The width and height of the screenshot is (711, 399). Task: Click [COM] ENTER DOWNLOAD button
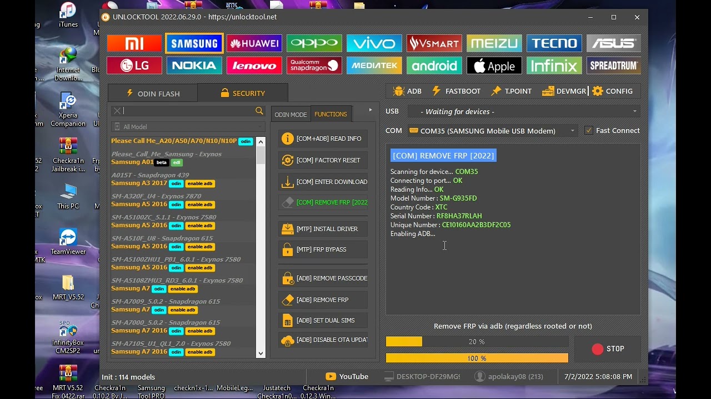pyautogui.click(x=323, y=182)
